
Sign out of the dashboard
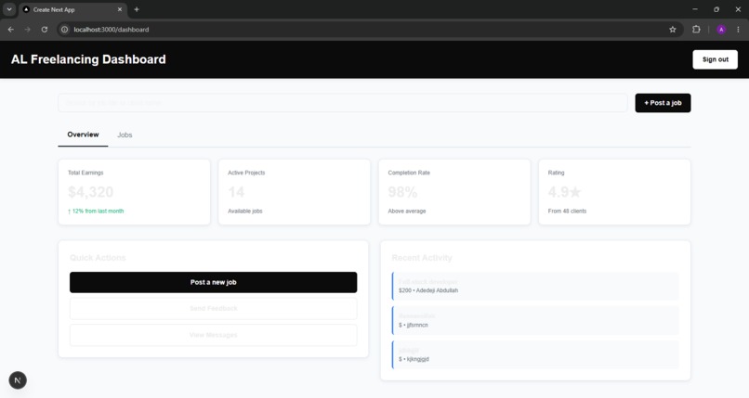pos(716,59)
